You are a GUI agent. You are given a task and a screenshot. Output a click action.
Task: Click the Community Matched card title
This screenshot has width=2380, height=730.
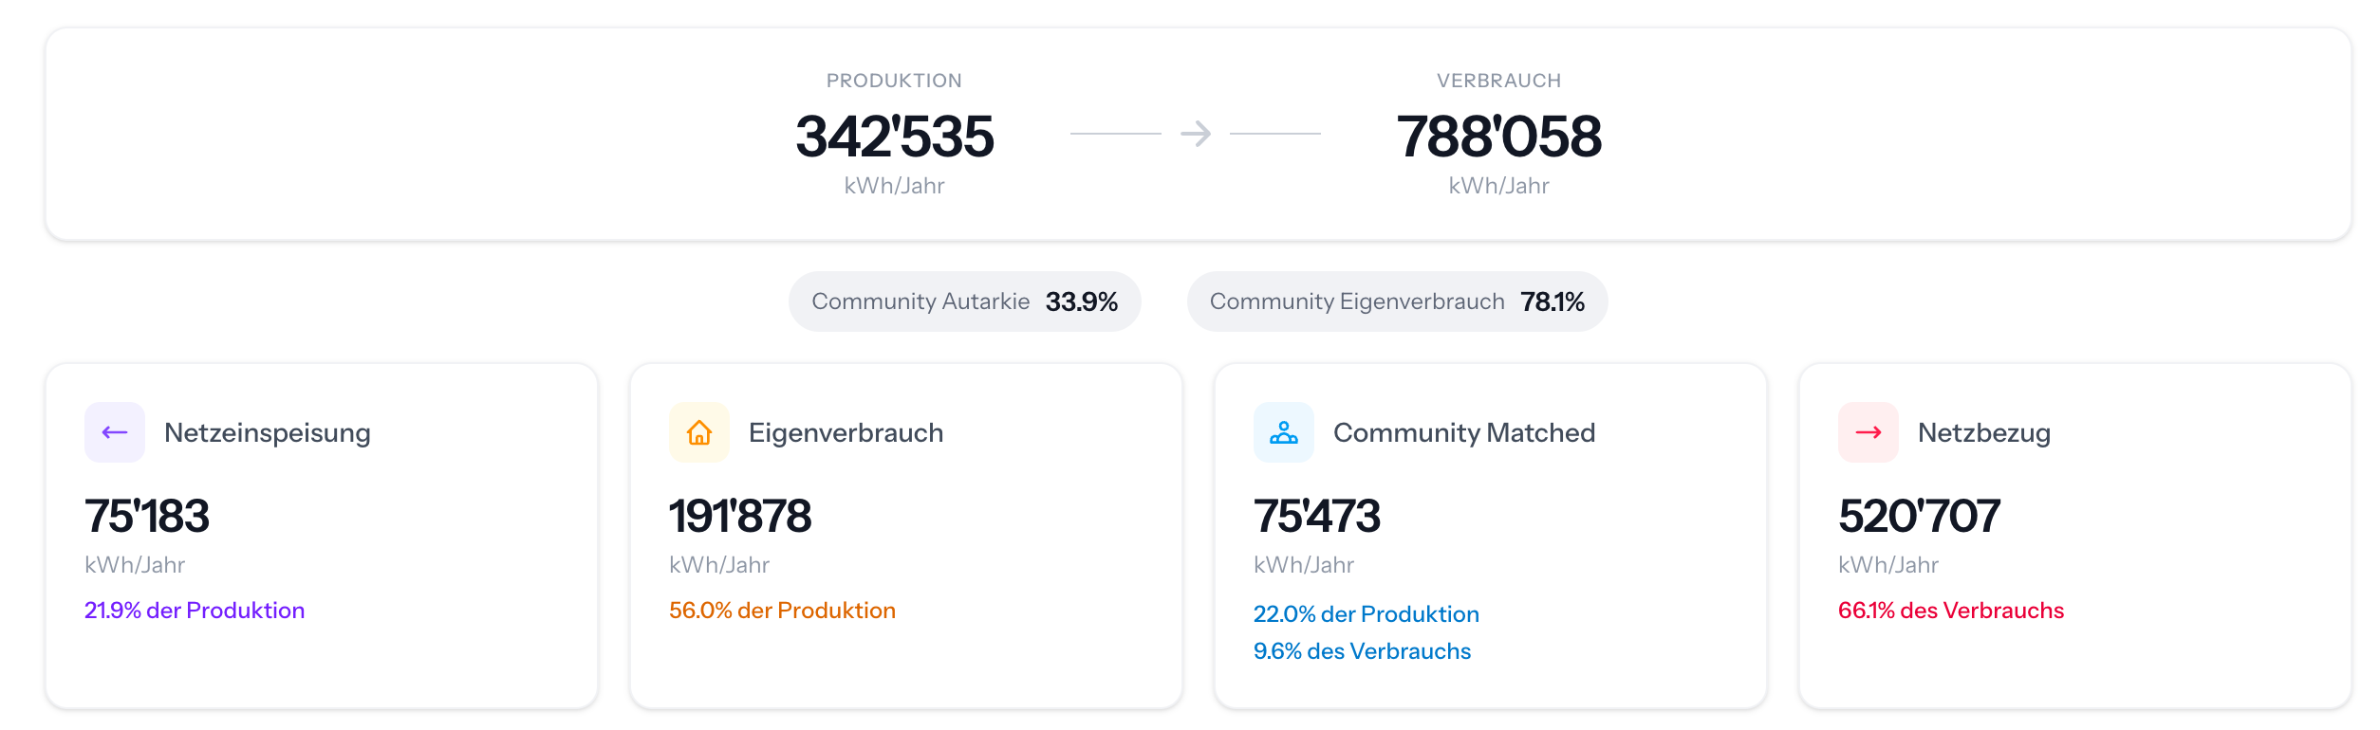[x=1463, y=432]
